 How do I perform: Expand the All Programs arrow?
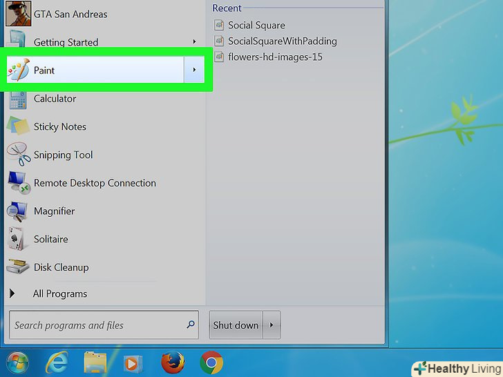click(x=12, y=293)
